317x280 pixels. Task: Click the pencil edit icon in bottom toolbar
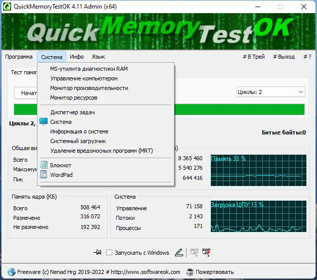coord(179,253)
